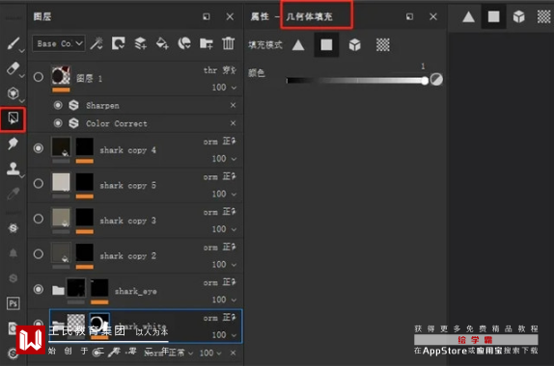Undock the 属性 properties panel
This screenshot has width=554, height=366.
pos(409,16)
